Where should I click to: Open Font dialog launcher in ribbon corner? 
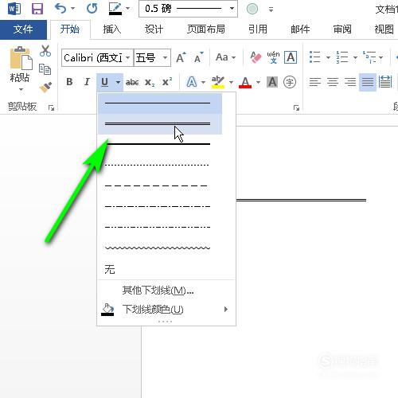coord(296,107)
